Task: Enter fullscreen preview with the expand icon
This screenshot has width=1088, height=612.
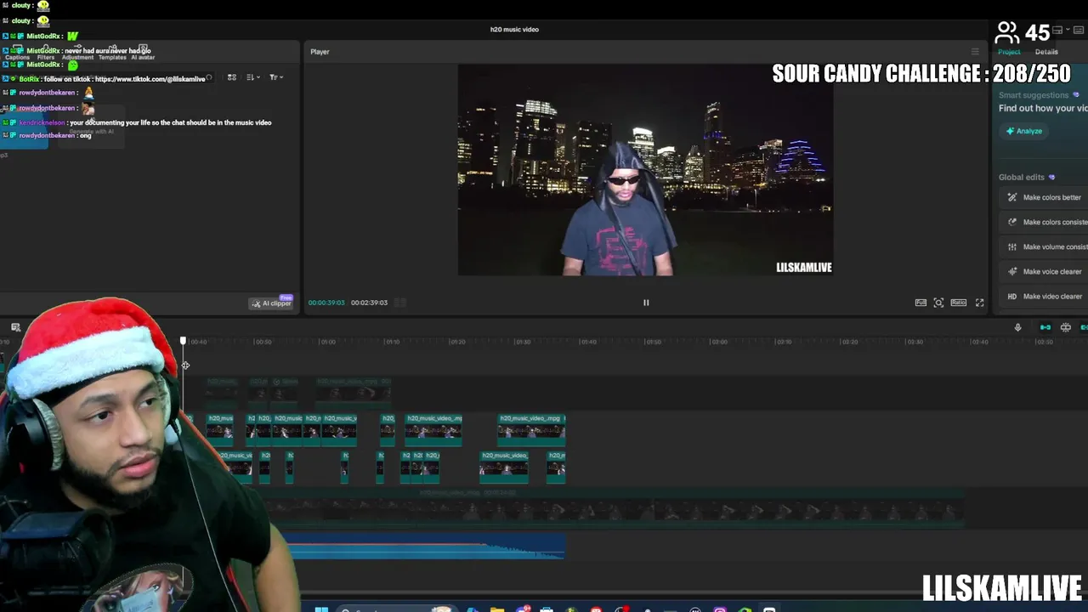Action: pyautogui.click(x=979, y=303)
